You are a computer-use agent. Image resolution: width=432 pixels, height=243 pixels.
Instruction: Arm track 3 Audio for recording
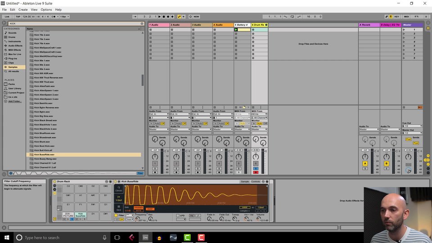pyautogui.click(x=198, y=172)
